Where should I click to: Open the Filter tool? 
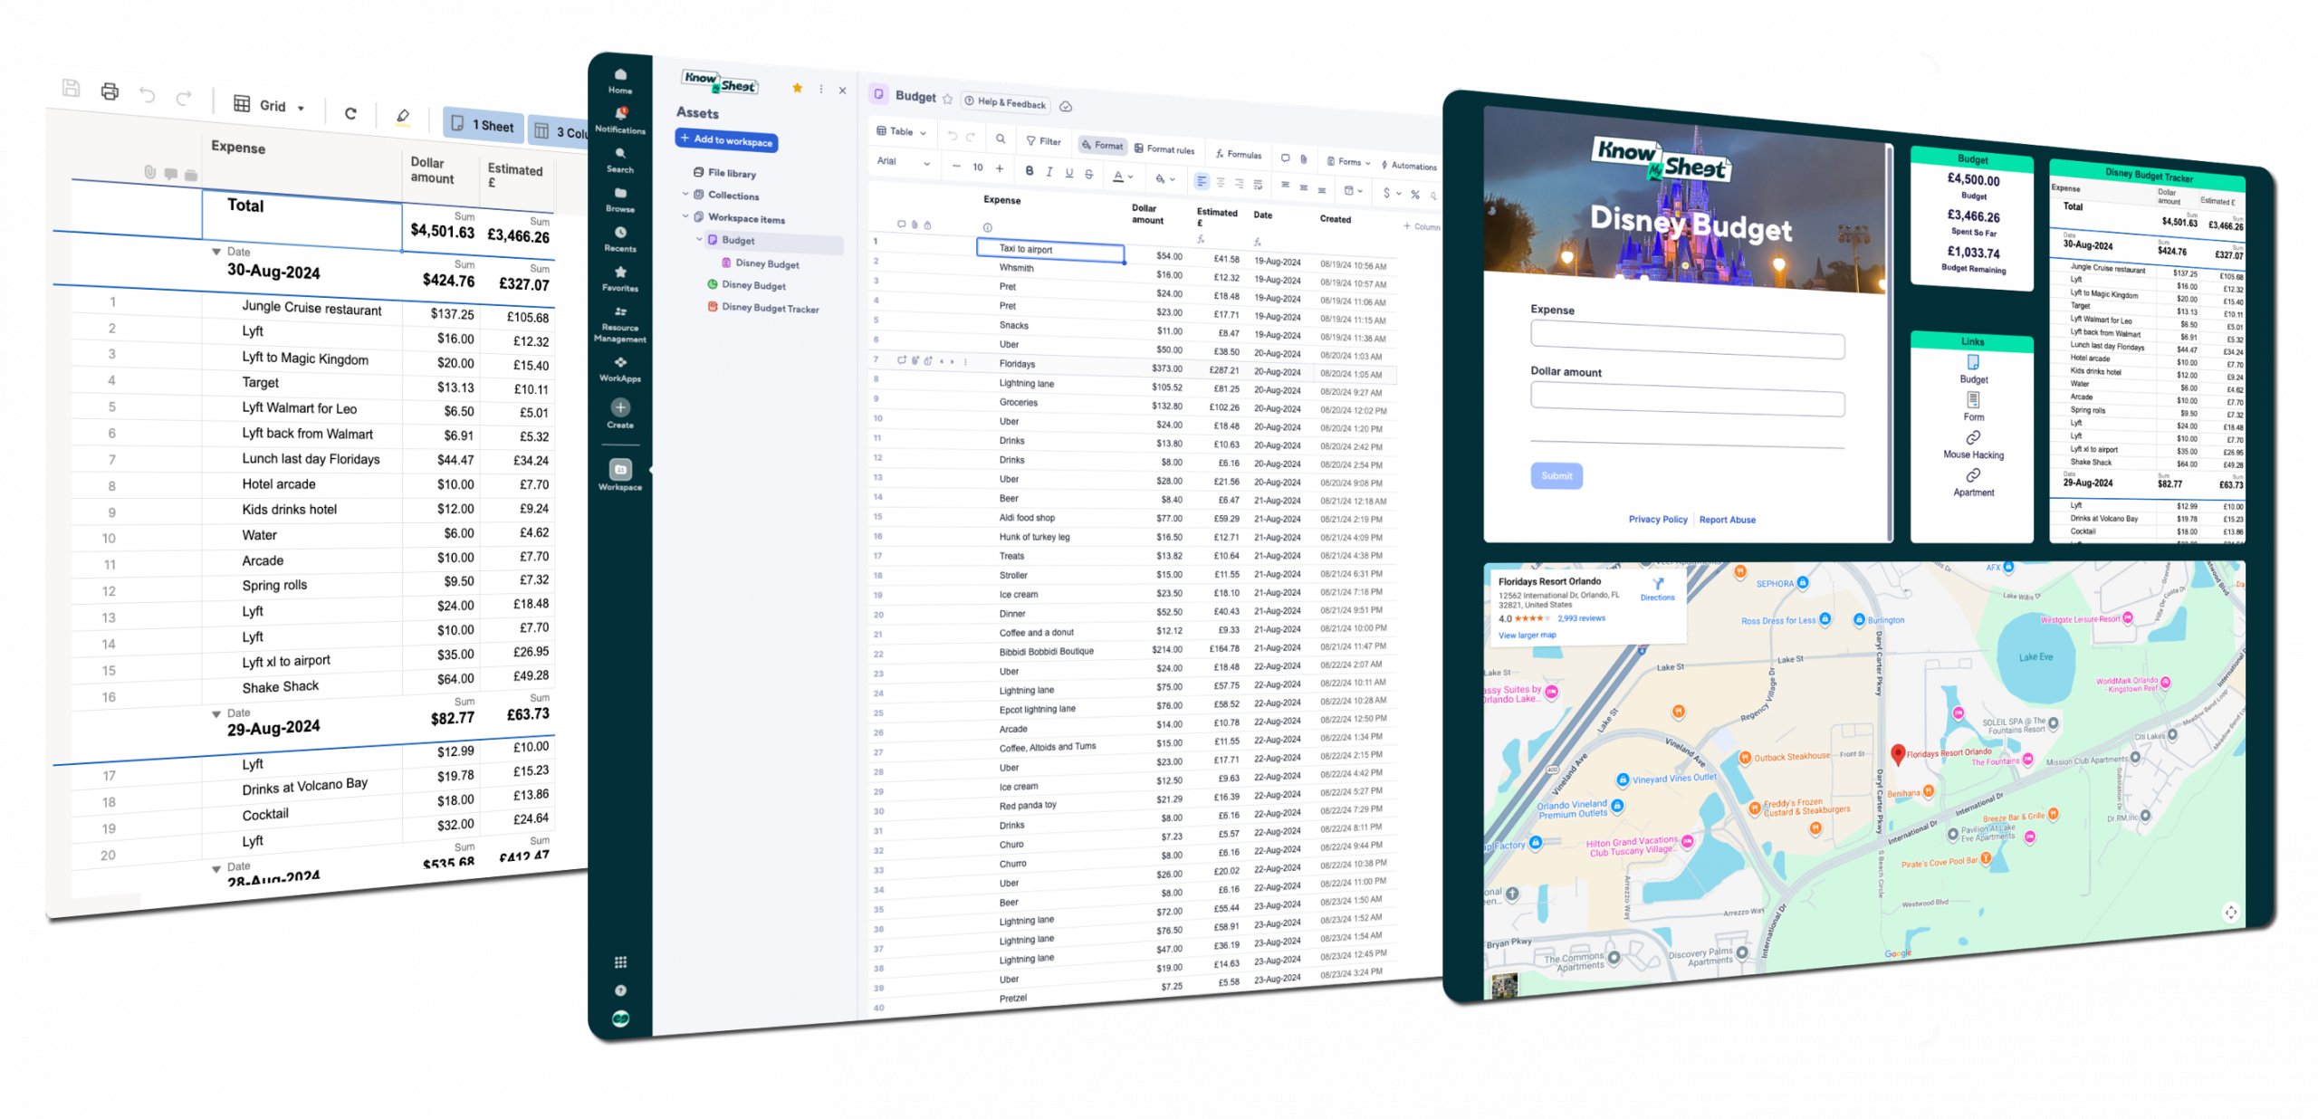coord(1048,141)
